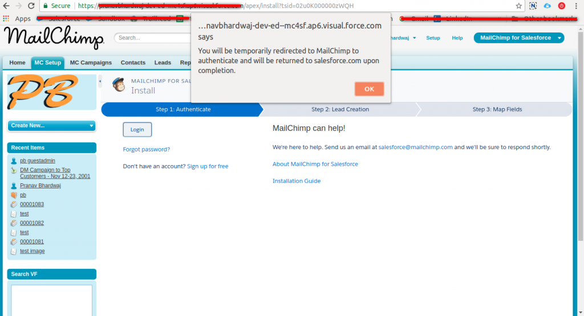Select Step 1: Authenticate

(x=182, y=109)
